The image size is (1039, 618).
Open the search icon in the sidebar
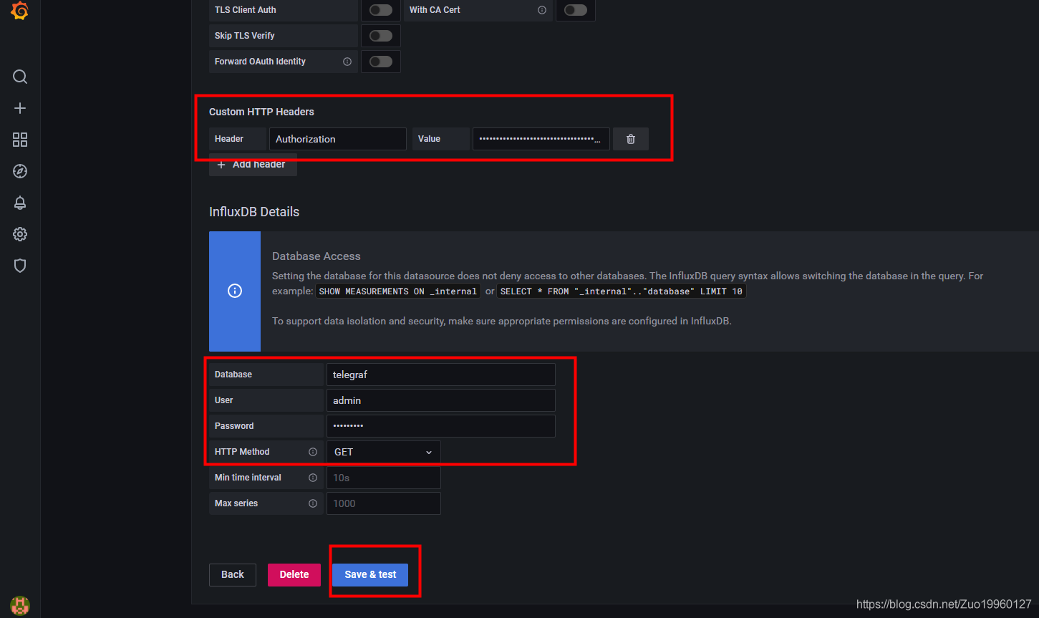point(20,77)
